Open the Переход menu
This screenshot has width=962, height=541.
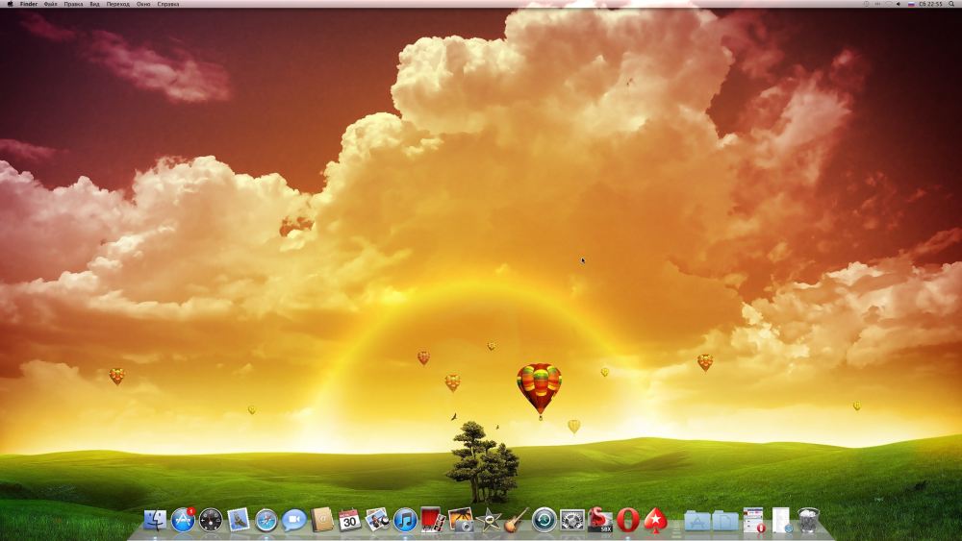click(117, 4)
